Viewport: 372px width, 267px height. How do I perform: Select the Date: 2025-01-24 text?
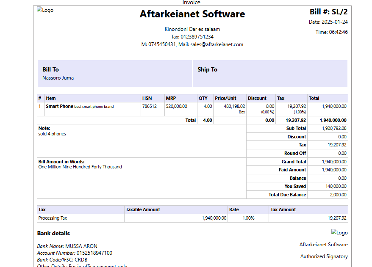click(x=328, y=22)
